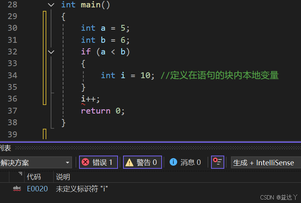Screen dimensions: 301x203
Task: Click line number 36 in the gutter
Action: click(x=12, y=99)
